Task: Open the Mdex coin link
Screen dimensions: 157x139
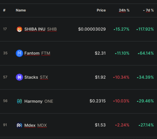Action: point(30,125)
